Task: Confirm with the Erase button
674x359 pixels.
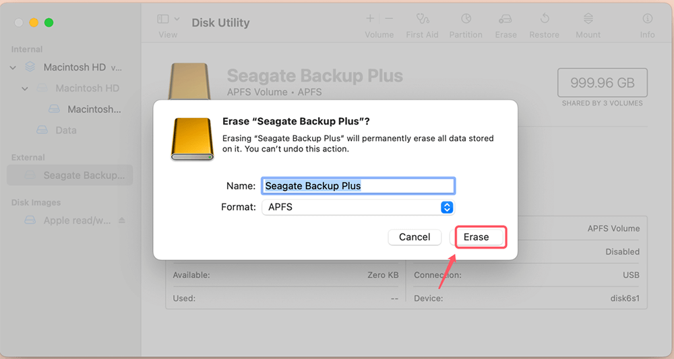Action: [x=481, y=237]
